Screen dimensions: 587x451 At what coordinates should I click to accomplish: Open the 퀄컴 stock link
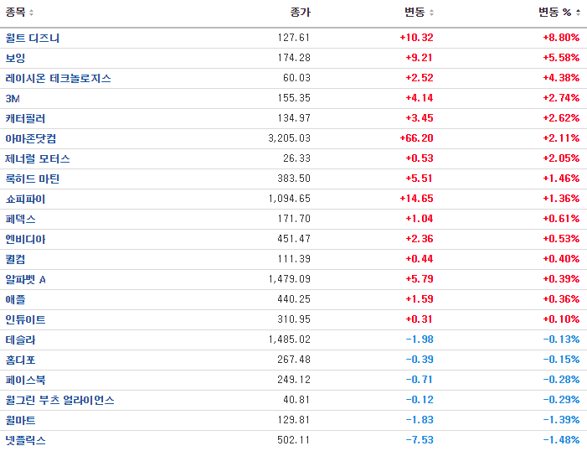(15, 259)
